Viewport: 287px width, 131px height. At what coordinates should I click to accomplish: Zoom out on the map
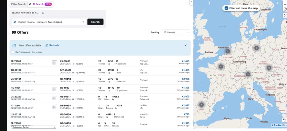(285, 4)
